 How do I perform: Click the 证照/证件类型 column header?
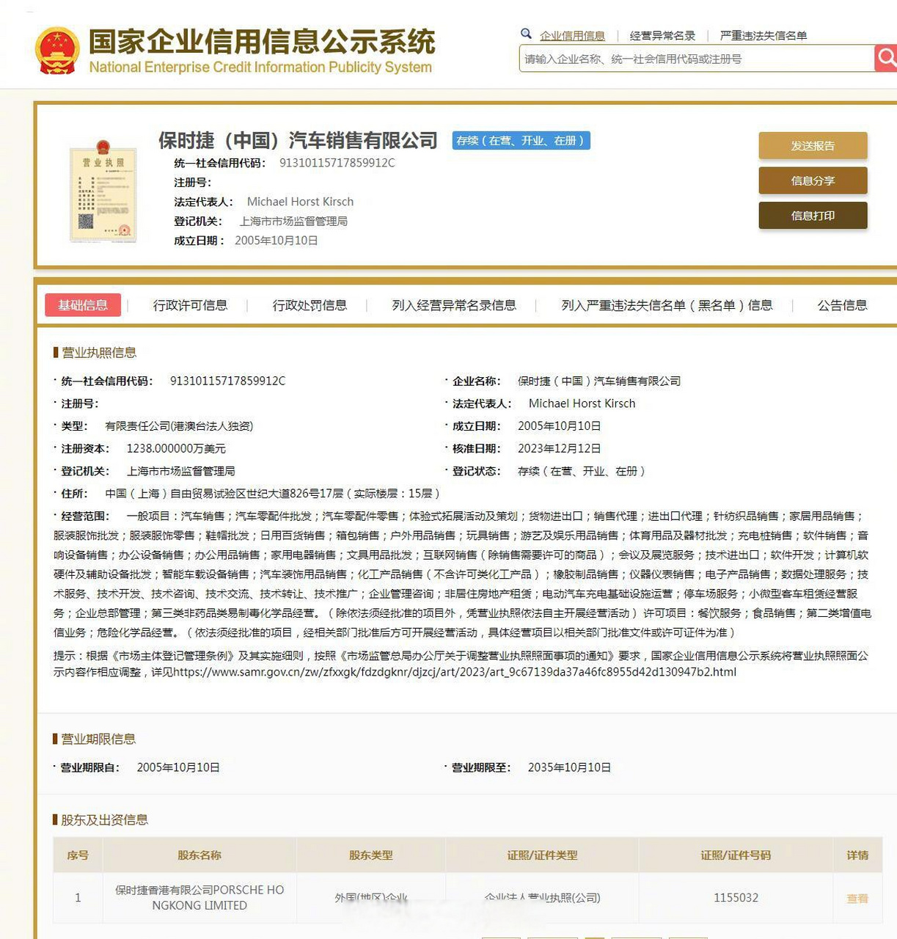(542, 855)
